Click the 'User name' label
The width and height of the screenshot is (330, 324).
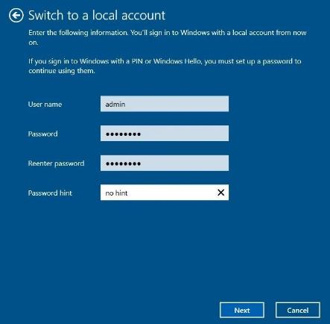45,105
